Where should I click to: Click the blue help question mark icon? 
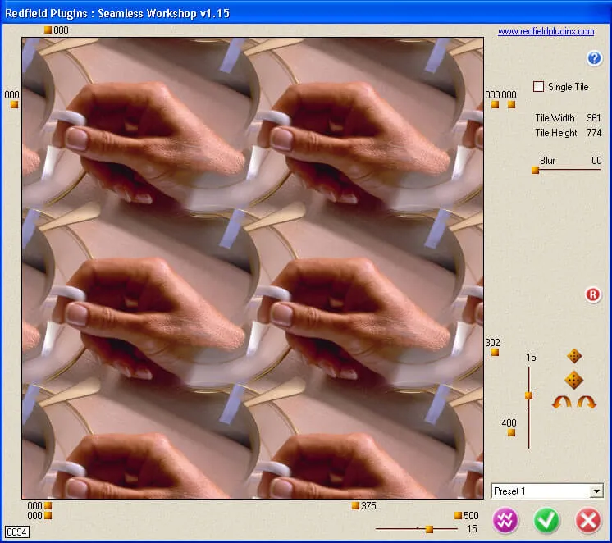[x=595, y=58]
